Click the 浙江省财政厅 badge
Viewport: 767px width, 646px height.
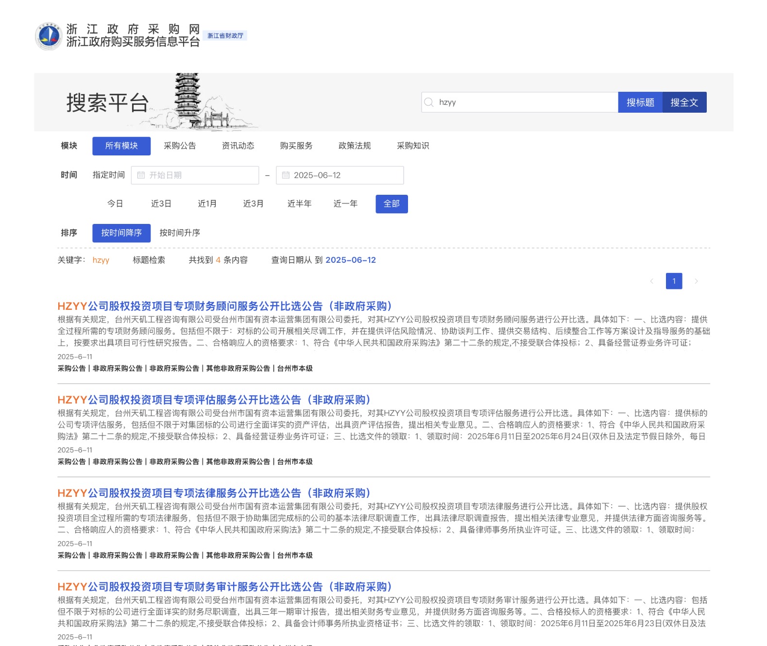point(225,36)
